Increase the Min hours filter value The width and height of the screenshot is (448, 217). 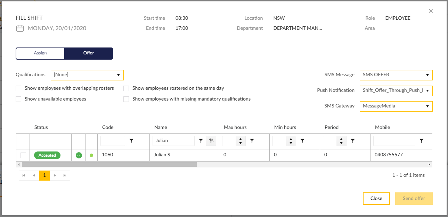(x=291, y=139)
